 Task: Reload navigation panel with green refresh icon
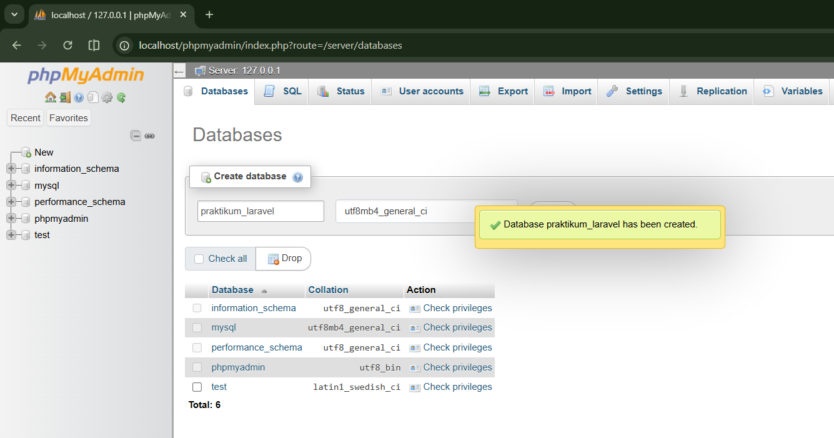(121, 97)
